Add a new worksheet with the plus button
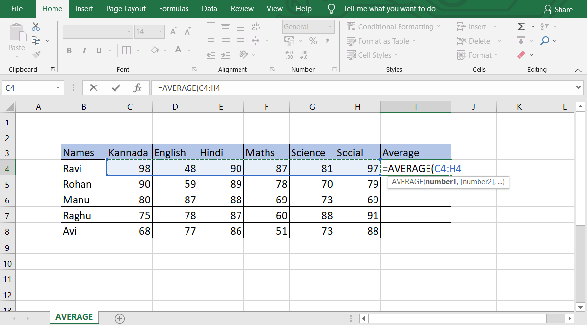 click(119, 318)
